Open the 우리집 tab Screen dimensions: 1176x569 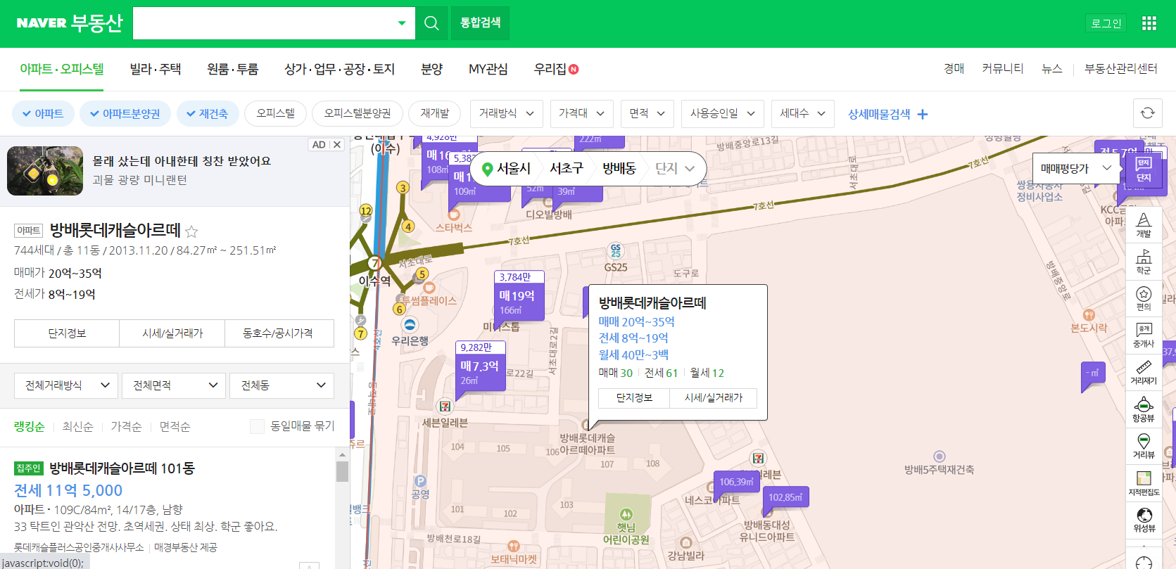pyautogui.click(x=555, y=69)
